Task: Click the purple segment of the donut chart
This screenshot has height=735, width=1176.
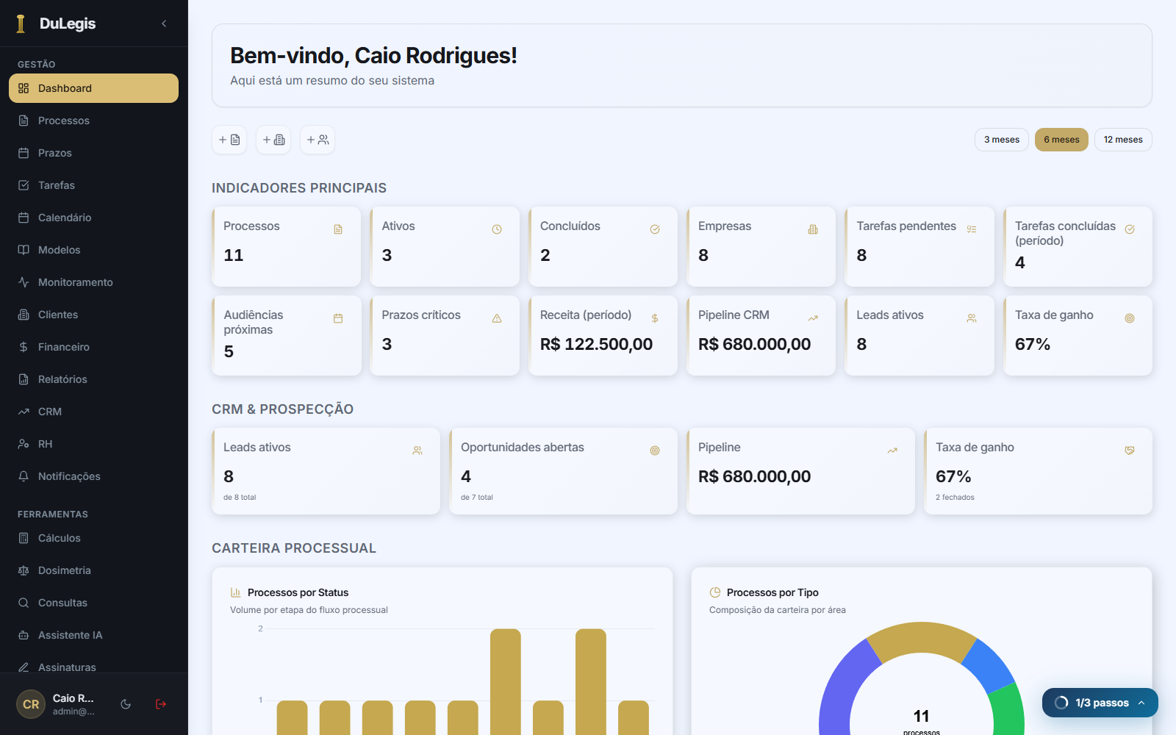Action: click(844, 684)
